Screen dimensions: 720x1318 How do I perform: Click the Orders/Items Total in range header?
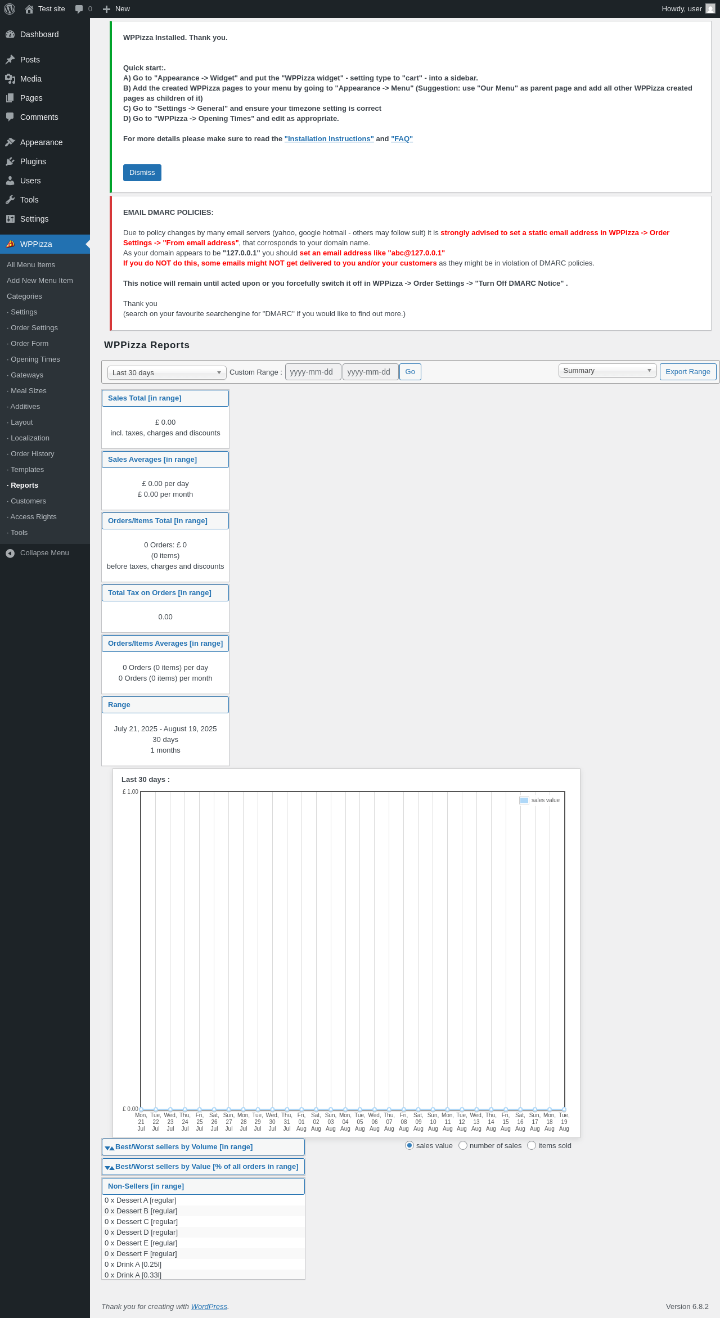(165, 521)
